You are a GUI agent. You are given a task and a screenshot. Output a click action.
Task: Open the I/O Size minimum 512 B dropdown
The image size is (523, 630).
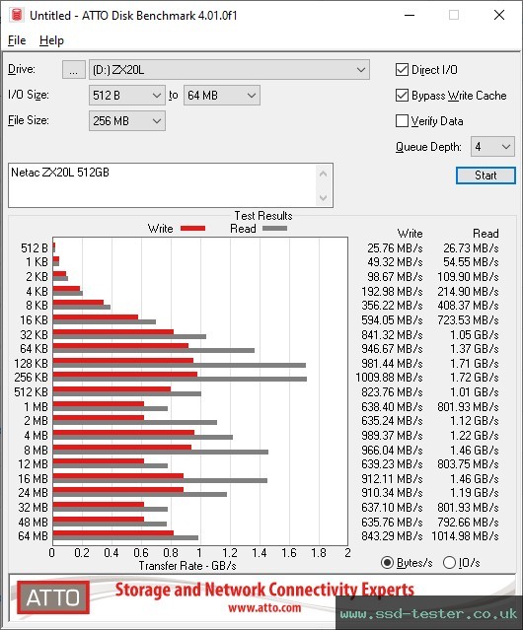coord(126,96)
